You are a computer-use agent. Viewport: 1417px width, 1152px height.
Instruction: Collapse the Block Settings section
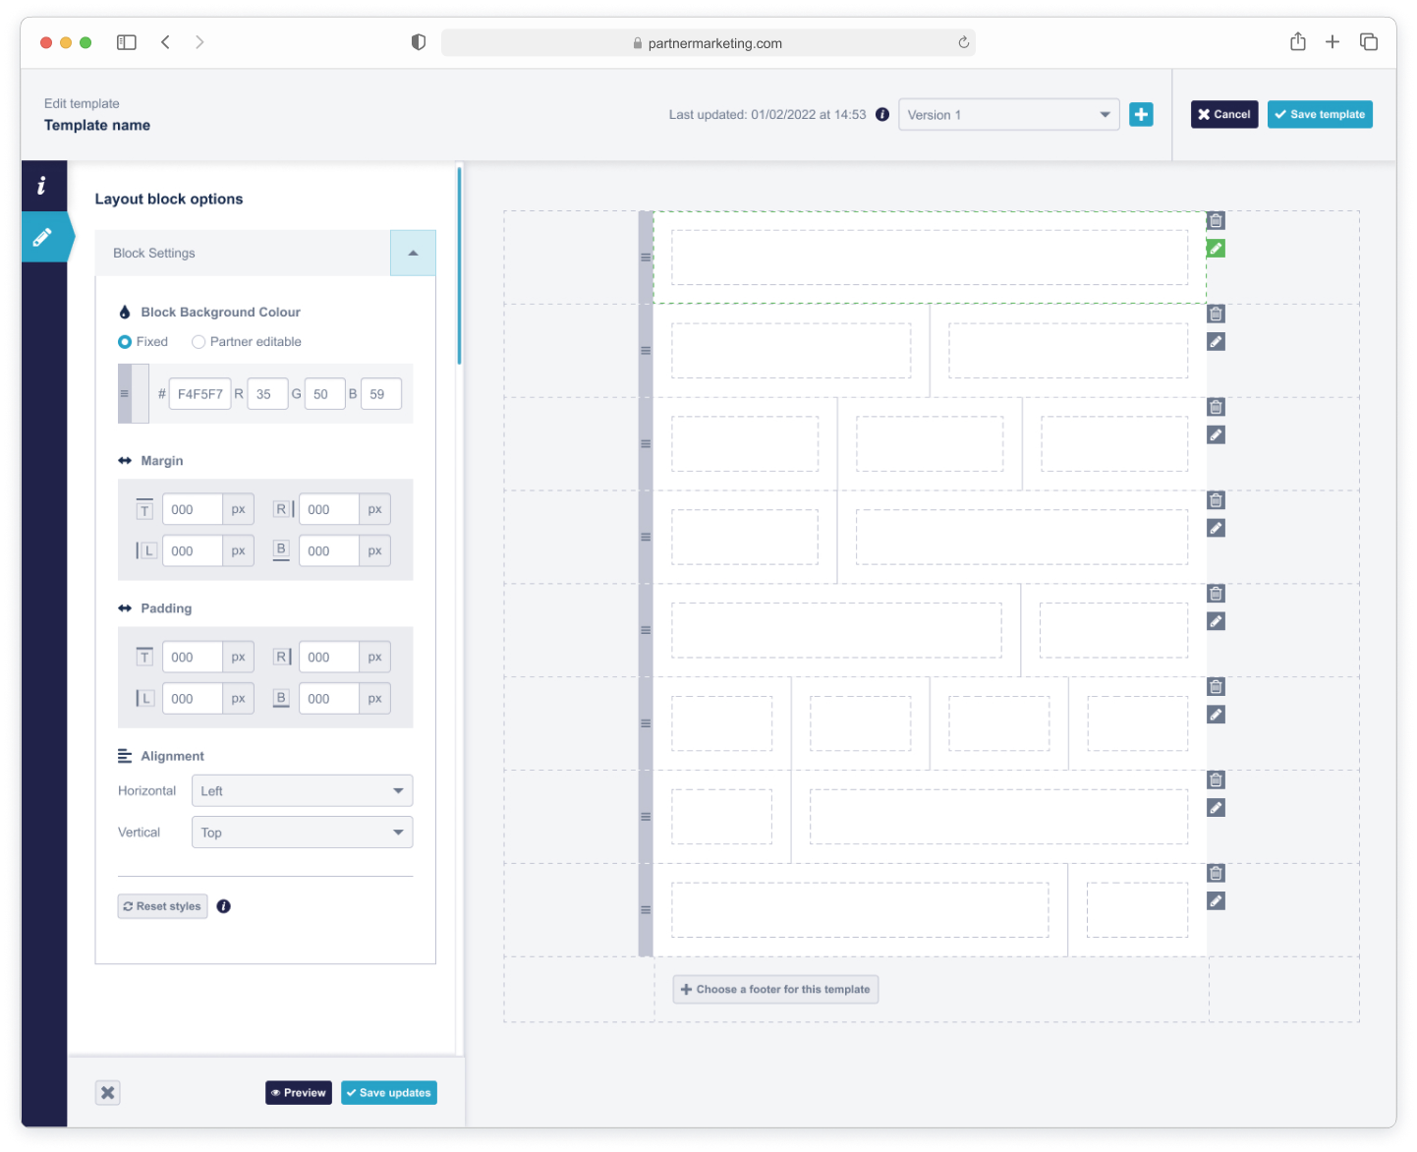pos(413,254)
